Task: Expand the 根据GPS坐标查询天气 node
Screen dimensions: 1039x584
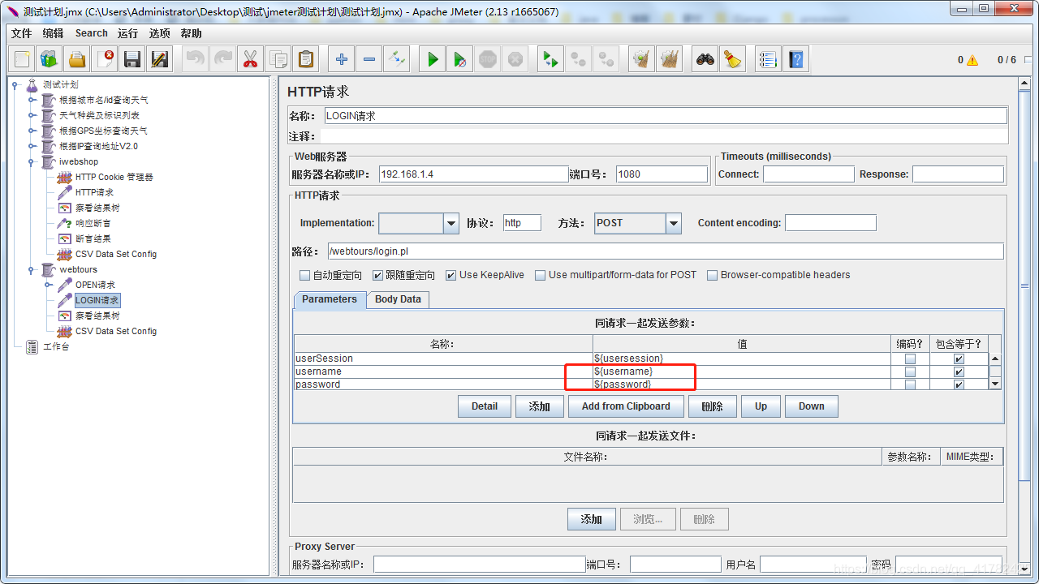Action: tap(32, 131)
